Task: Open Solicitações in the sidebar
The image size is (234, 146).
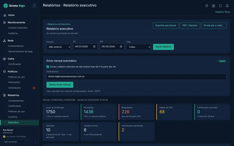Action: pyautogui.click(x=15, y=88)
